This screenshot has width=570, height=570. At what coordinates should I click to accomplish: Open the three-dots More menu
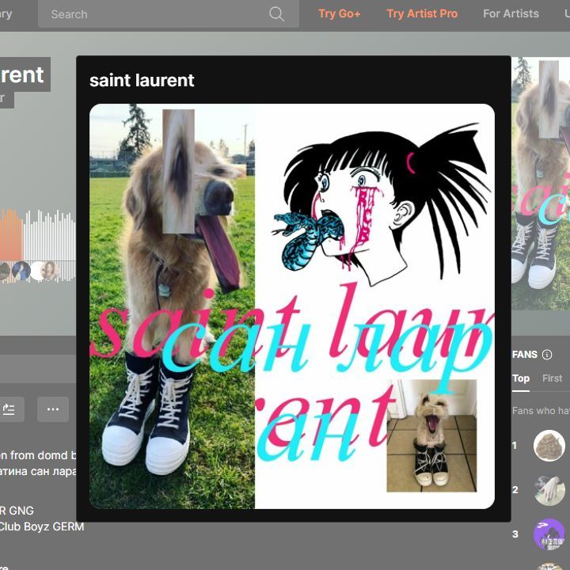click(x=53, y=409)
